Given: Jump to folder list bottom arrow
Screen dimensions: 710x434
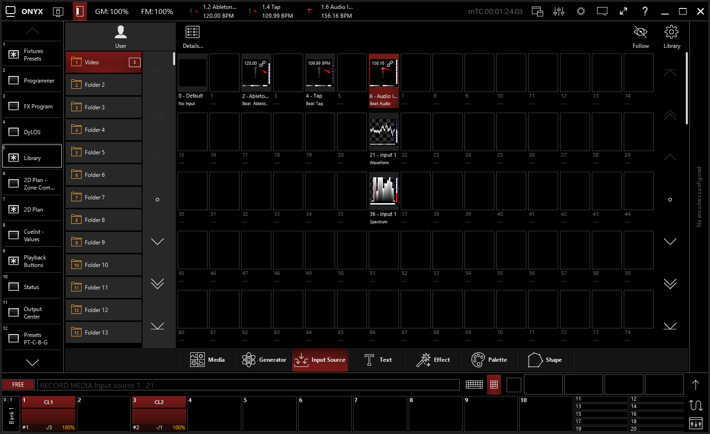Looking at the screenshot, I should click(157, 326).
